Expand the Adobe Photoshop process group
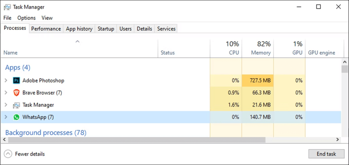Image resolution: width=349 pixels, height=165 pixels. point(6,80)
